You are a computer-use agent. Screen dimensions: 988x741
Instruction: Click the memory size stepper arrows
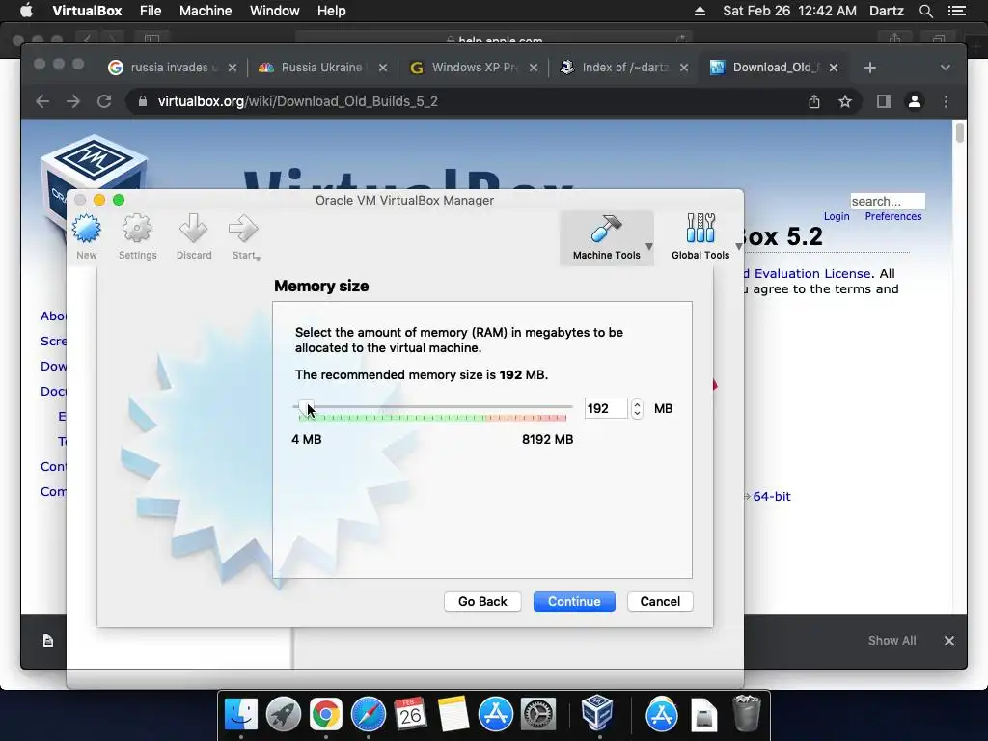tap(637, 409)
